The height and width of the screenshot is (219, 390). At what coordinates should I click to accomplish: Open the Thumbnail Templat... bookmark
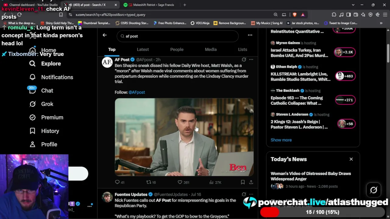coord(94,23)
